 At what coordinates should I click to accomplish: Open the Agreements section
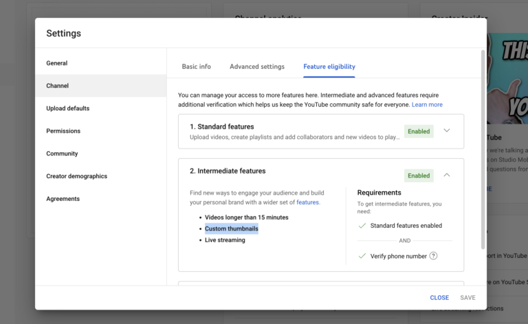(63, 199)
